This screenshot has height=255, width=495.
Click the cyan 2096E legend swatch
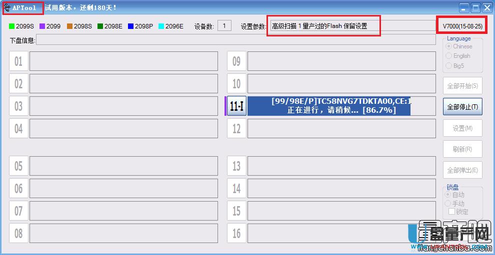[161, 26]
